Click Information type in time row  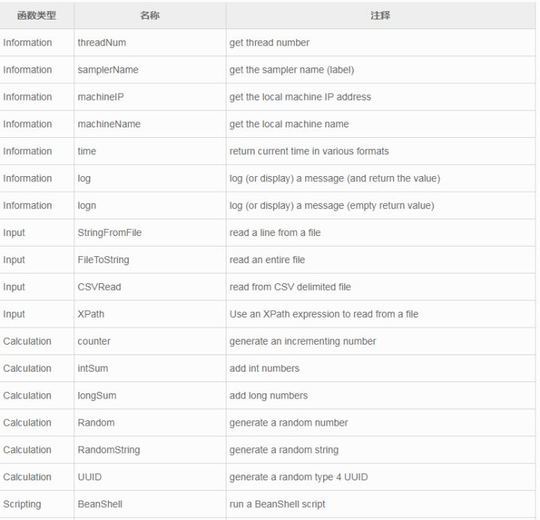coord(28,151)
